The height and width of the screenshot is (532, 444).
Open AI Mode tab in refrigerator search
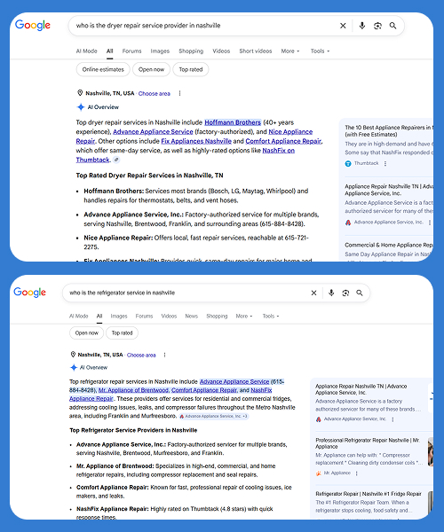[x=78, y=317]
